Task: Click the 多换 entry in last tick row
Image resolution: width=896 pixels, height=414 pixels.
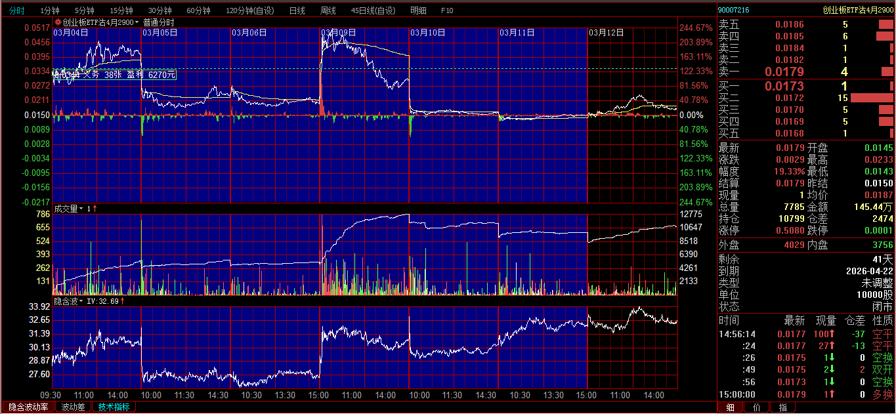Action: pyautogui.click(x=883, y=394)
